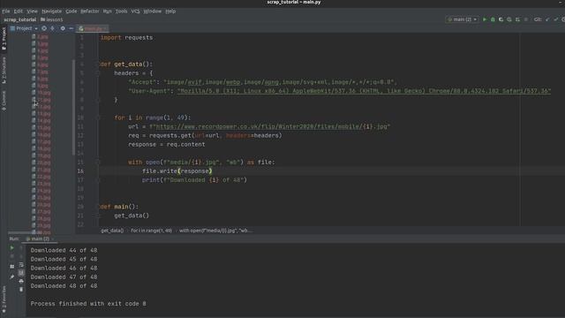The image size is (565, 318).
Task: Toggle the 1: Project tool window
Action: point(4,39)
